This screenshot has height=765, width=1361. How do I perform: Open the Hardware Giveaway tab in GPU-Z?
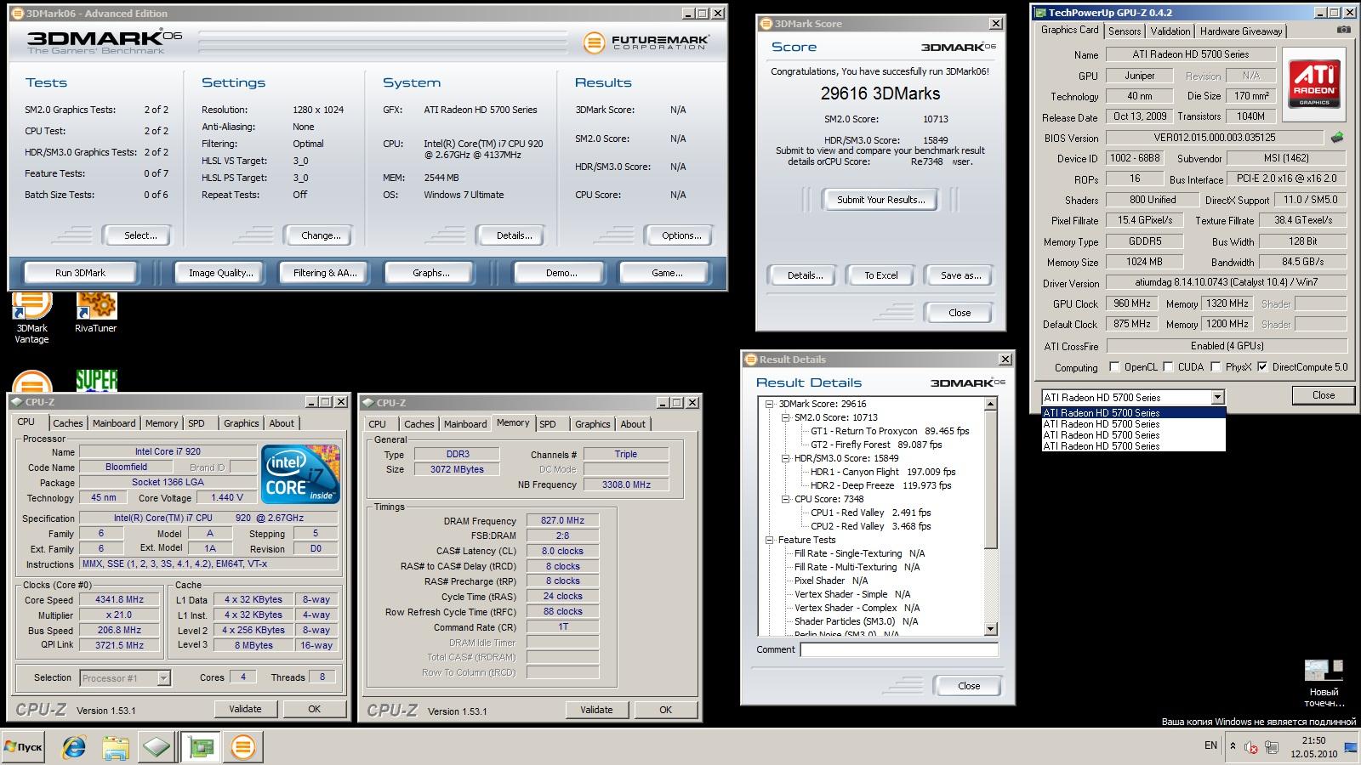click(x=1241, y=31)
